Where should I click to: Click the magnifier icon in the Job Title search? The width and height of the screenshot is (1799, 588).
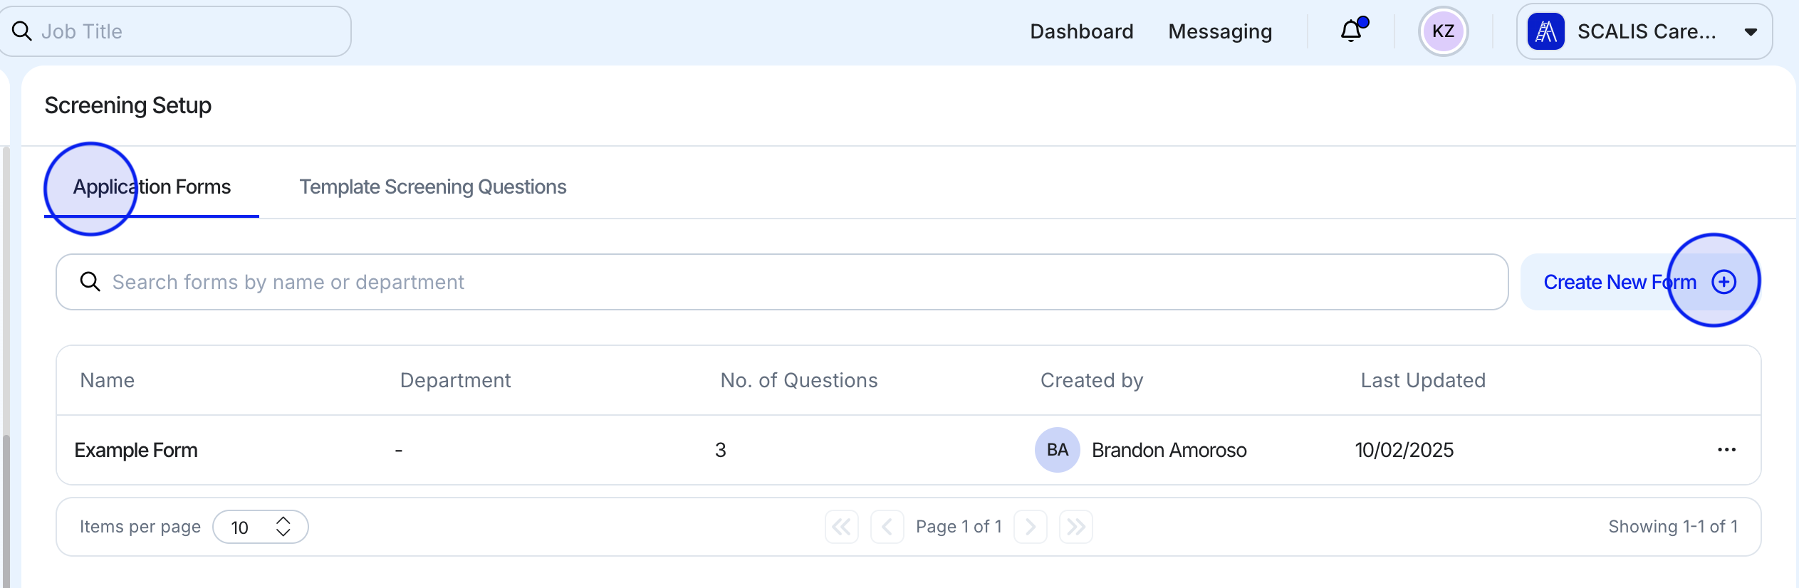[21, 31]
